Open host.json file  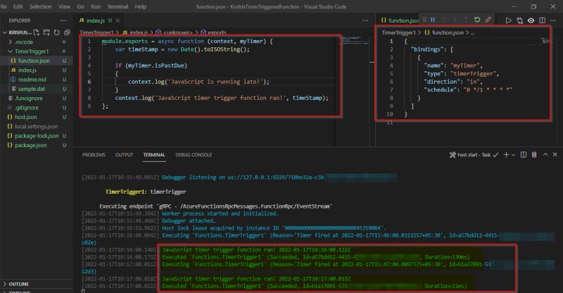click(25, 117)
